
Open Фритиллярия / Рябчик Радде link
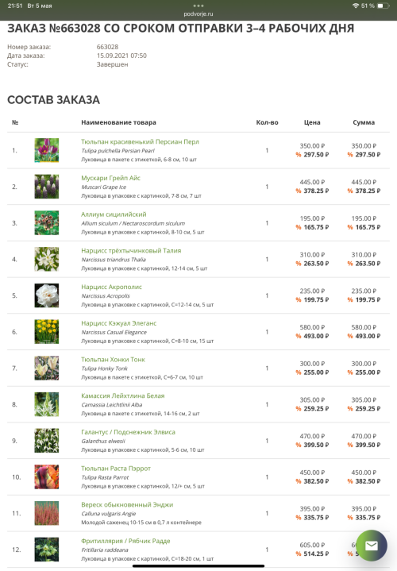(125, 541)
